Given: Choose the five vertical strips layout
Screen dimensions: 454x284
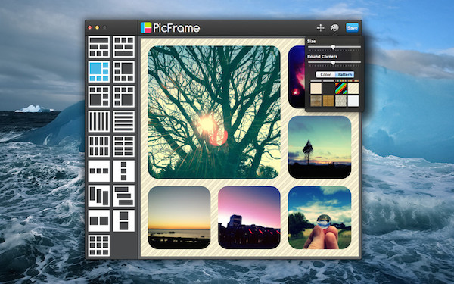Looking at the screenshot, I should tap(98, 121).
